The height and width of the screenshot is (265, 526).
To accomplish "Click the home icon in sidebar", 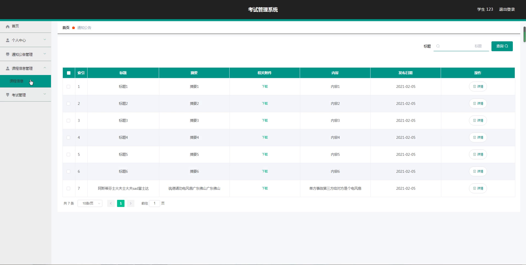I will (8, 26).
